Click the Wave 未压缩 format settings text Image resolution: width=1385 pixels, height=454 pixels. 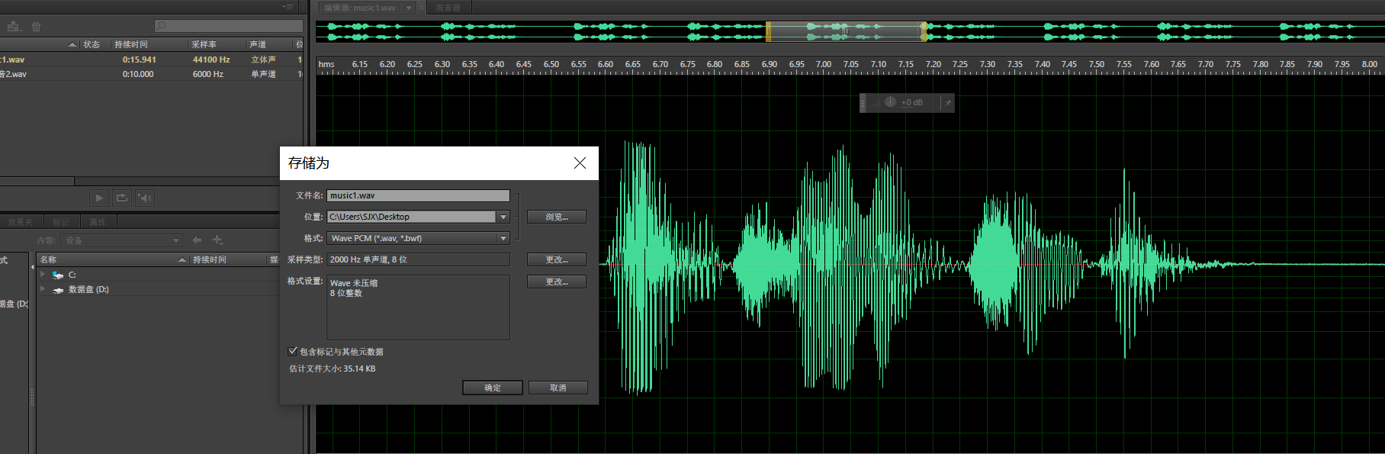coord(354,283)
